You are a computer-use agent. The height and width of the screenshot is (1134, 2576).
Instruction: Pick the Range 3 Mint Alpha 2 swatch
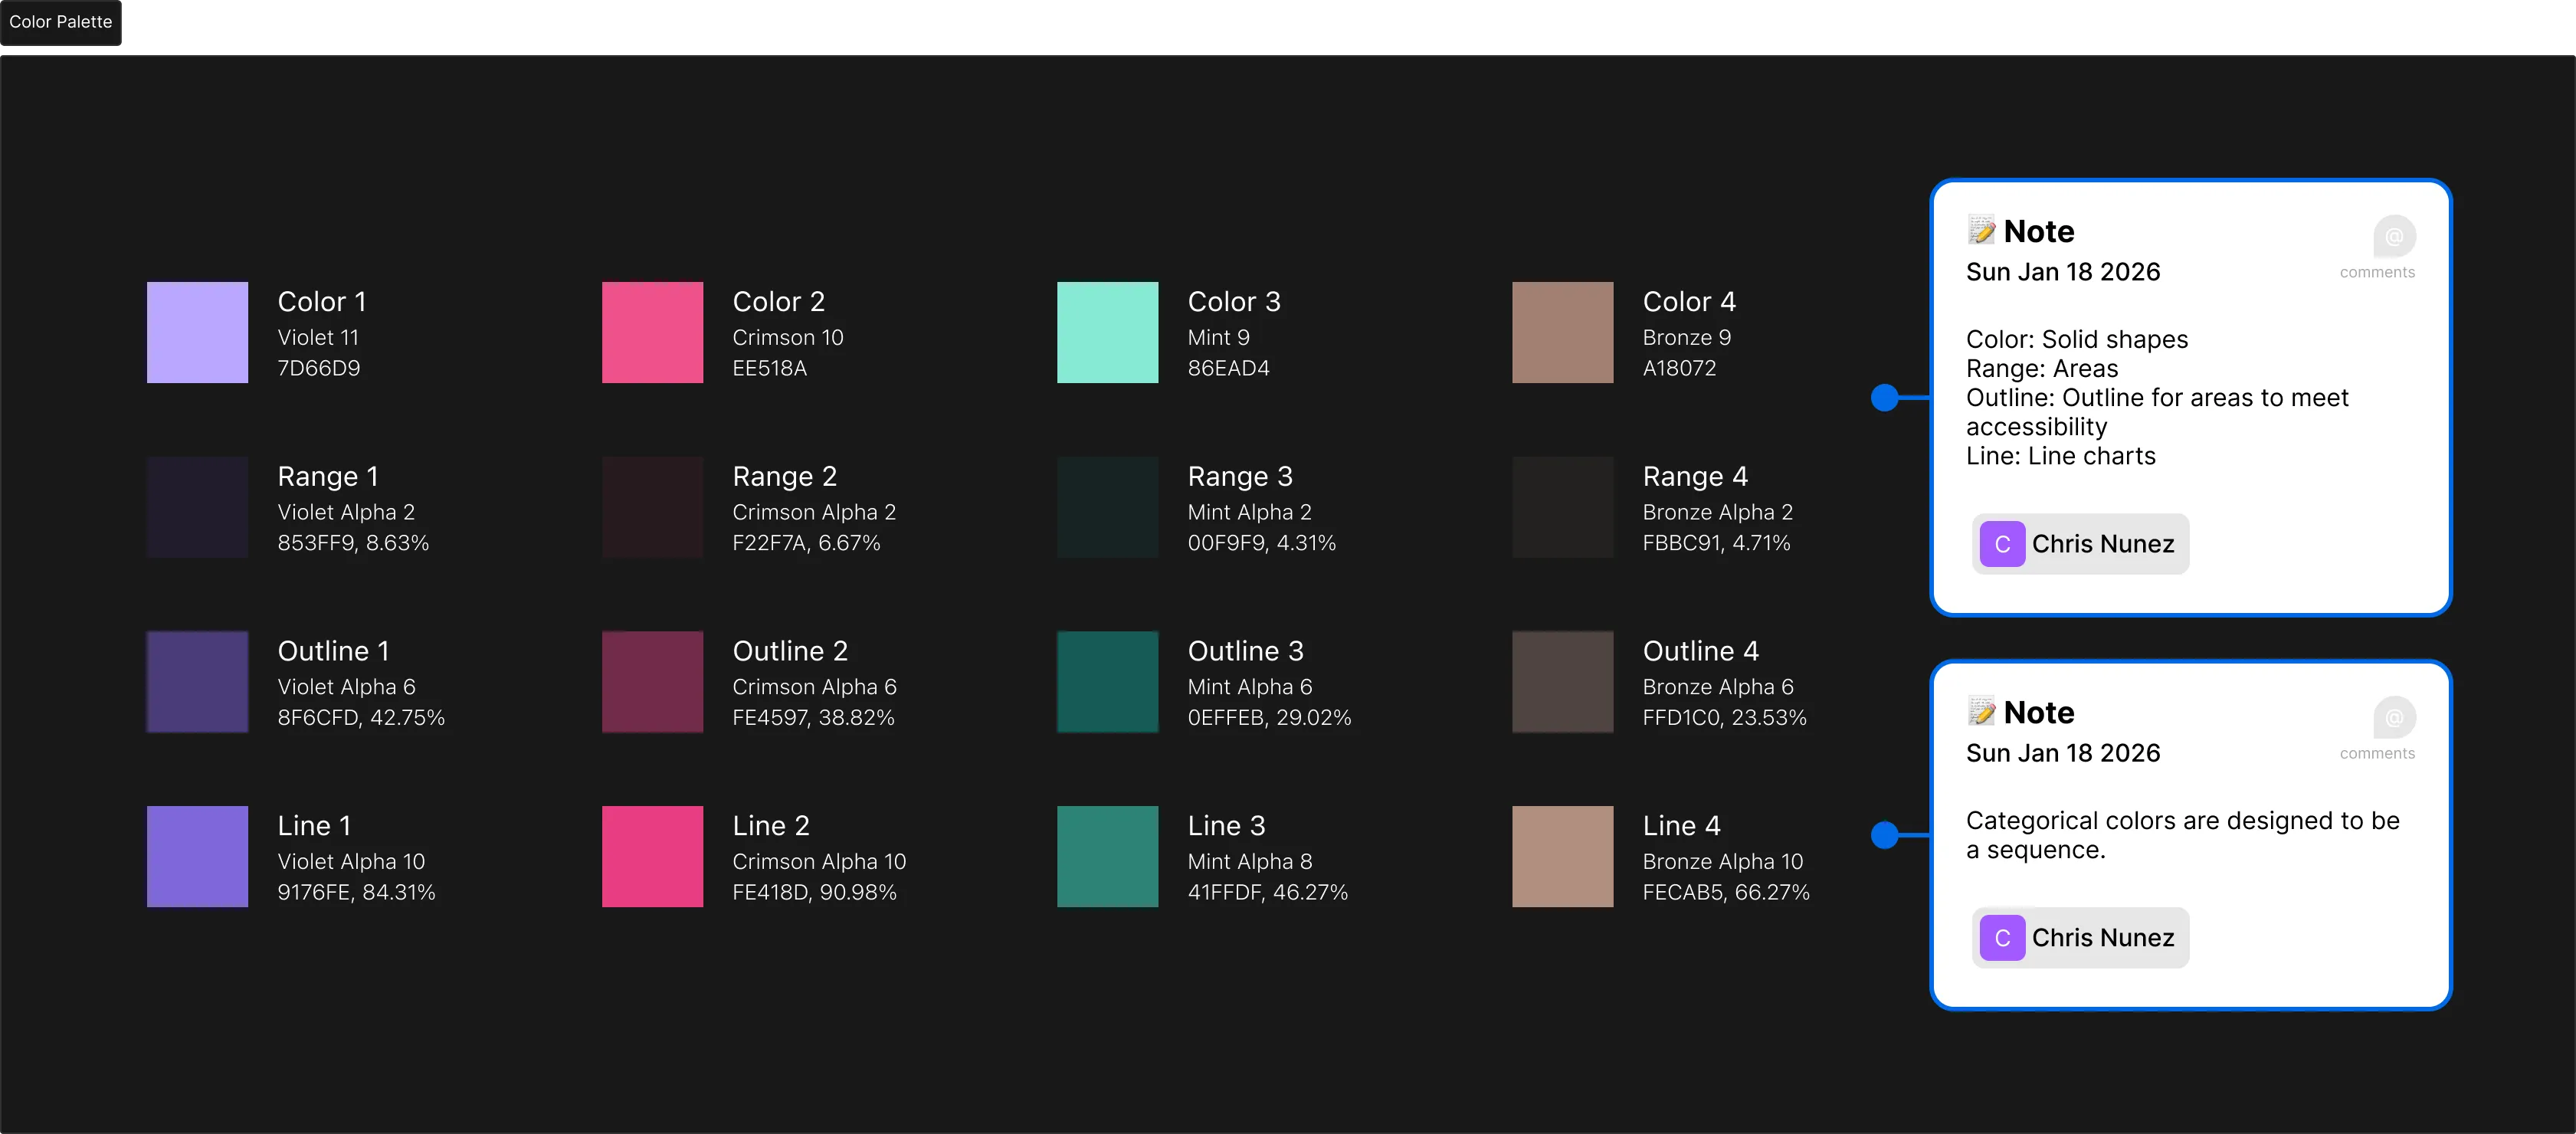point(1107,507)
